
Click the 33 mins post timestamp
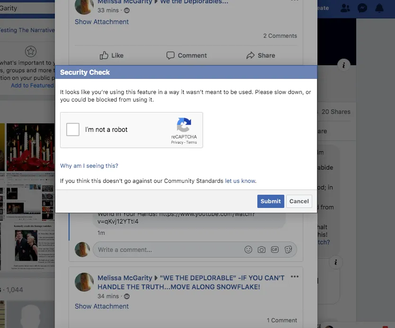click(x=108, y=10)
